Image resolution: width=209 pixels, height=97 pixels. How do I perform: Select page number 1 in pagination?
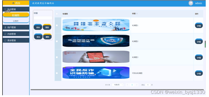132,85
